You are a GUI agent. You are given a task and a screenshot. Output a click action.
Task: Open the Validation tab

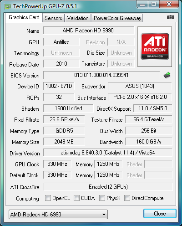pyautogui.click(x=78, y=18)
